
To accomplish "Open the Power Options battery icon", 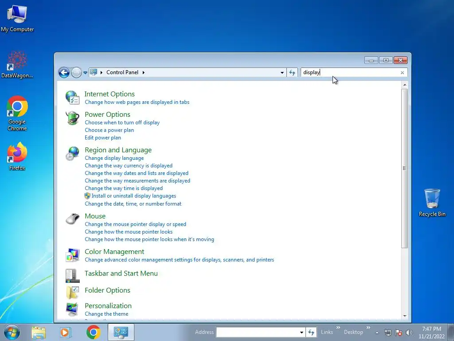I will (72, 118).
